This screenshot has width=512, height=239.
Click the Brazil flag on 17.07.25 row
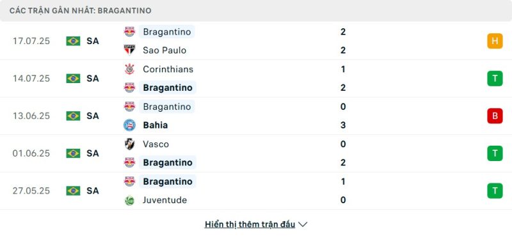tap(73, 41)
